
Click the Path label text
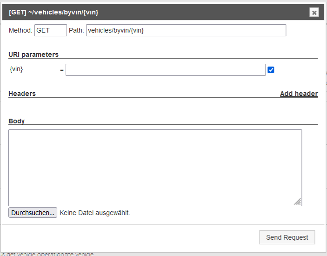(x=76, y=30)
